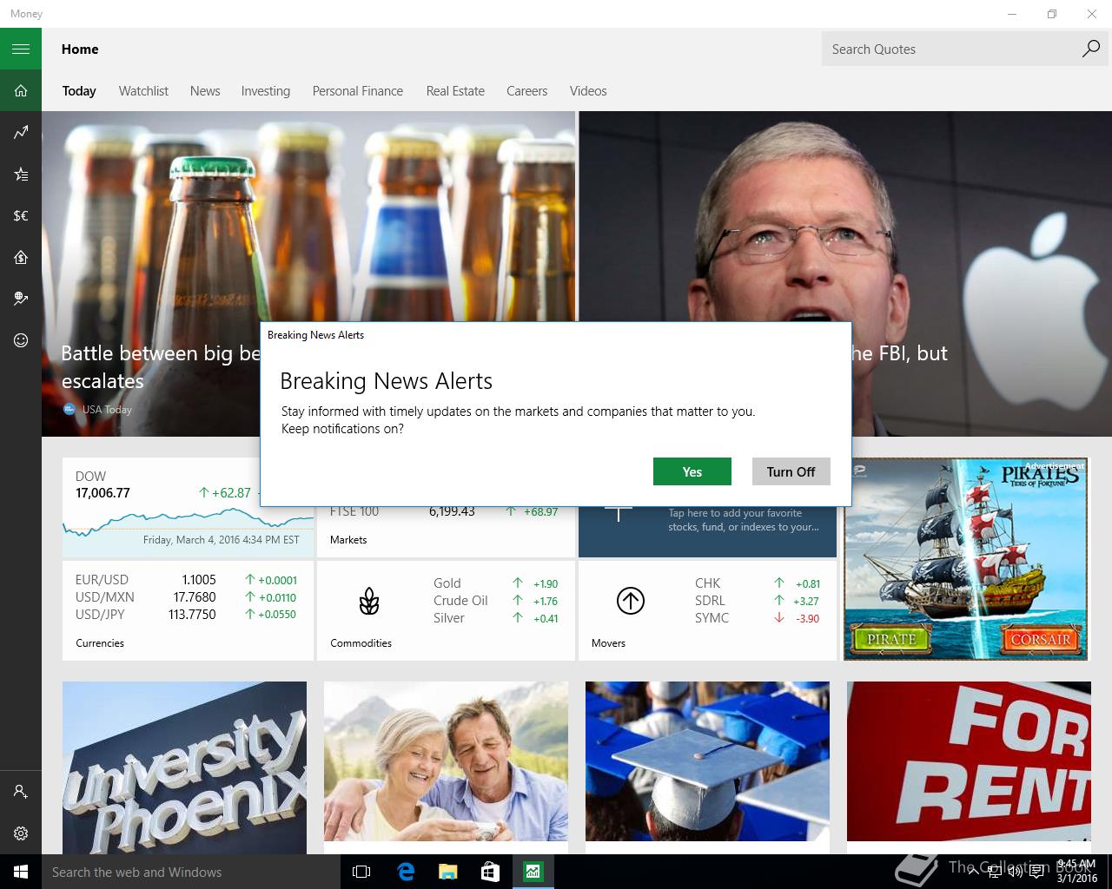This screenshot has width=1112, height=889.
Task: Open the University of Phoenix article thumbnail
Action: click(184, 768)
